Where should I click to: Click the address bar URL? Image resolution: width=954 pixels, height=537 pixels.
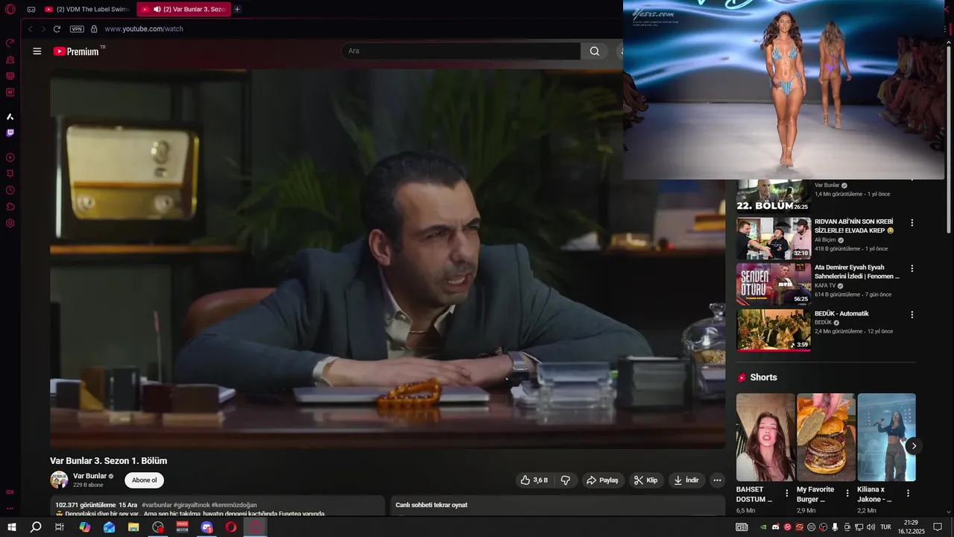point(144,29)
